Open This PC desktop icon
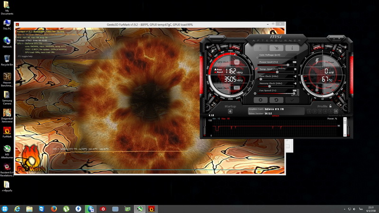The width and height of the screenshot is (379, 213). coord(7,25)
